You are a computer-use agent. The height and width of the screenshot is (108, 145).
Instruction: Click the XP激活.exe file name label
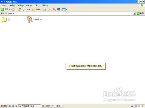(x=38, y=20)
